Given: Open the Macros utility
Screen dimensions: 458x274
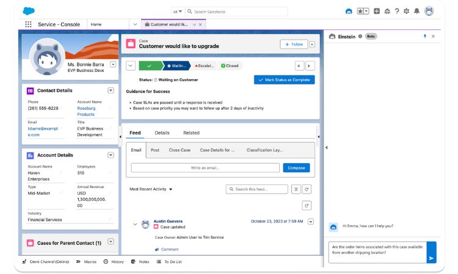Looking at the screenshot, I should [86, 262].
